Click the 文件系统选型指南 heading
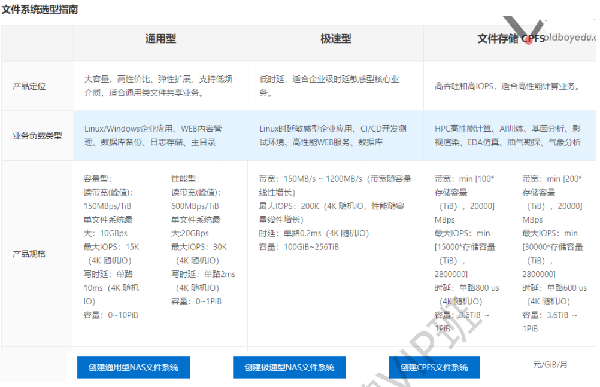The height and width of the screenshot is (387, 600). click(40, 9)
